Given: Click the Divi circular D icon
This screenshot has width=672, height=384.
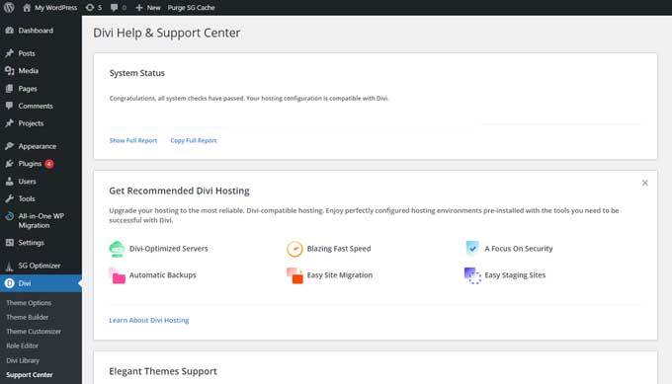Looking at the screenshot, I should click(x=10, y=283).
